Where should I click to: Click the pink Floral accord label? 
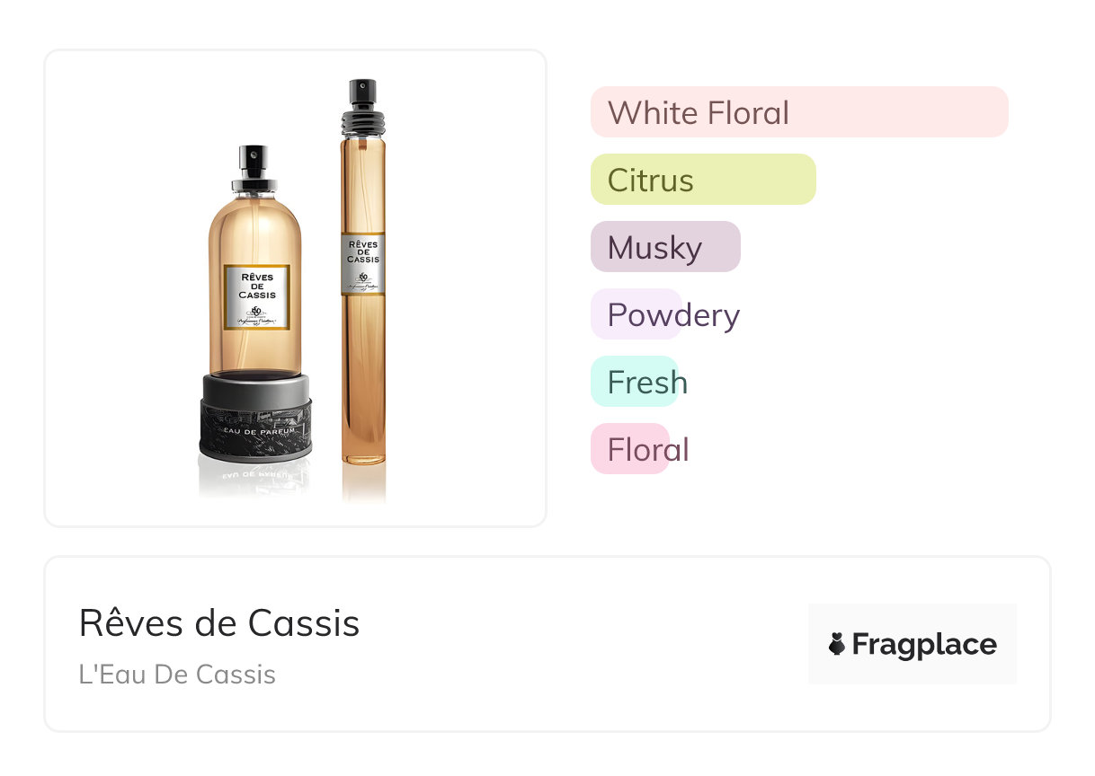(647, 450)
